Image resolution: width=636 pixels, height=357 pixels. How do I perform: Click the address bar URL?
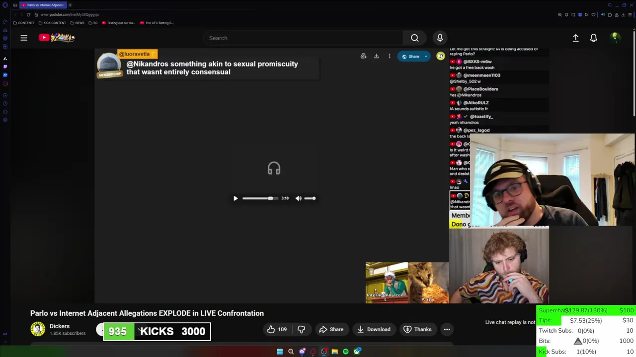[70, 14]
